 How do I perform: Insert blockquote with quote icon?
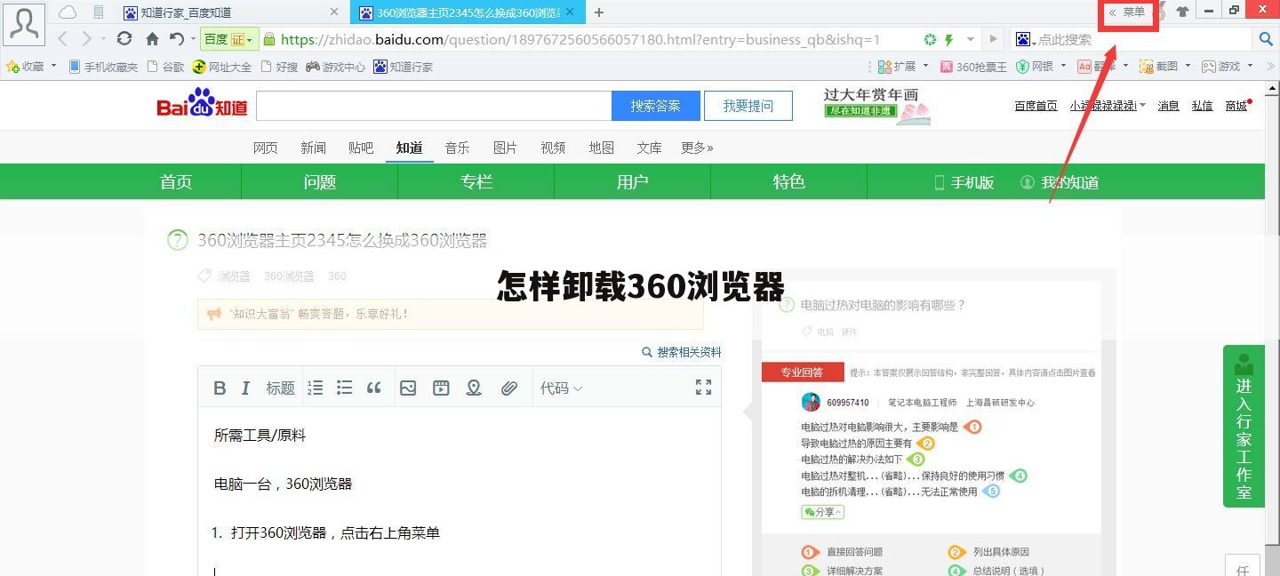click(x=374, y=388)
